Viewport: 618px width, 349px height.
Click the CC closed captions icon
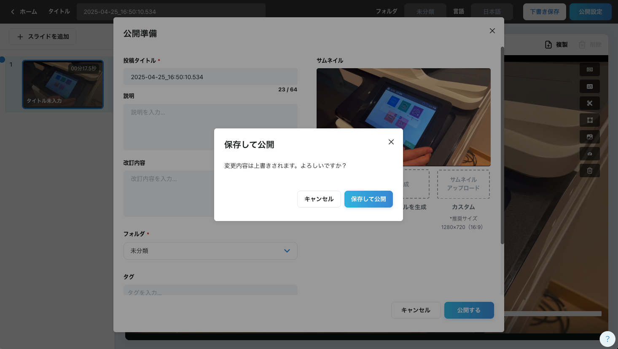click(590, 69)
